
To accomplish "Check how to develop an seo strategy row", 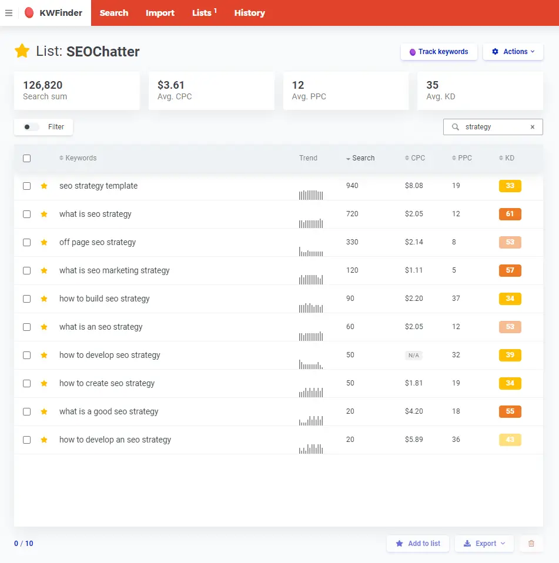I will tap(26, 440).
